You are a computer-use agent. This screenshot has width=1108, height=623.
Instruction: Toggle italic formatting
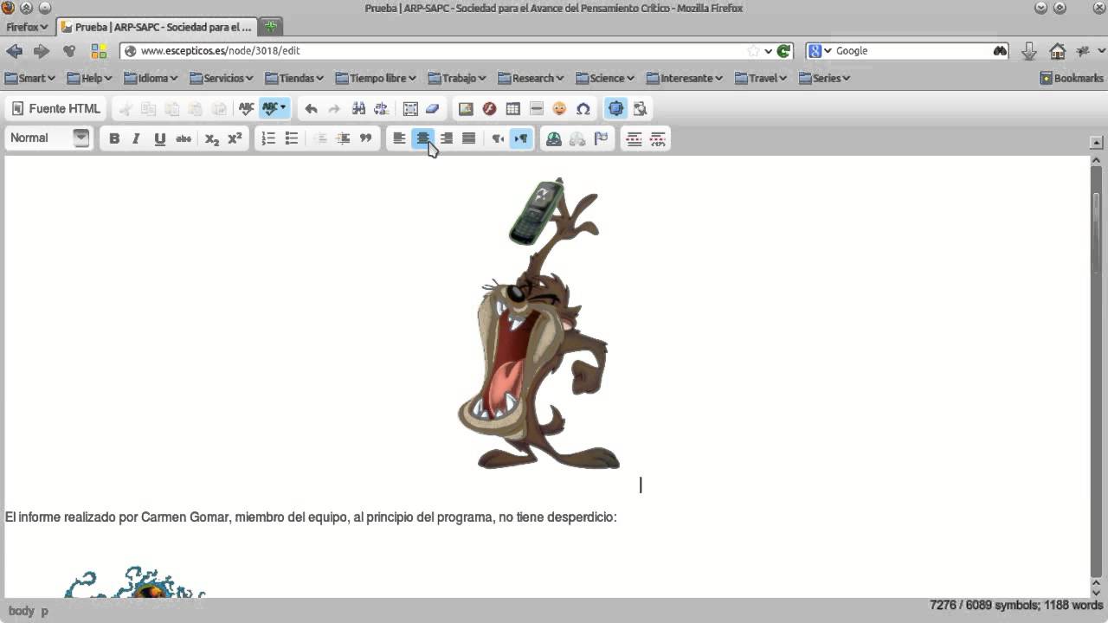[136, 138]
